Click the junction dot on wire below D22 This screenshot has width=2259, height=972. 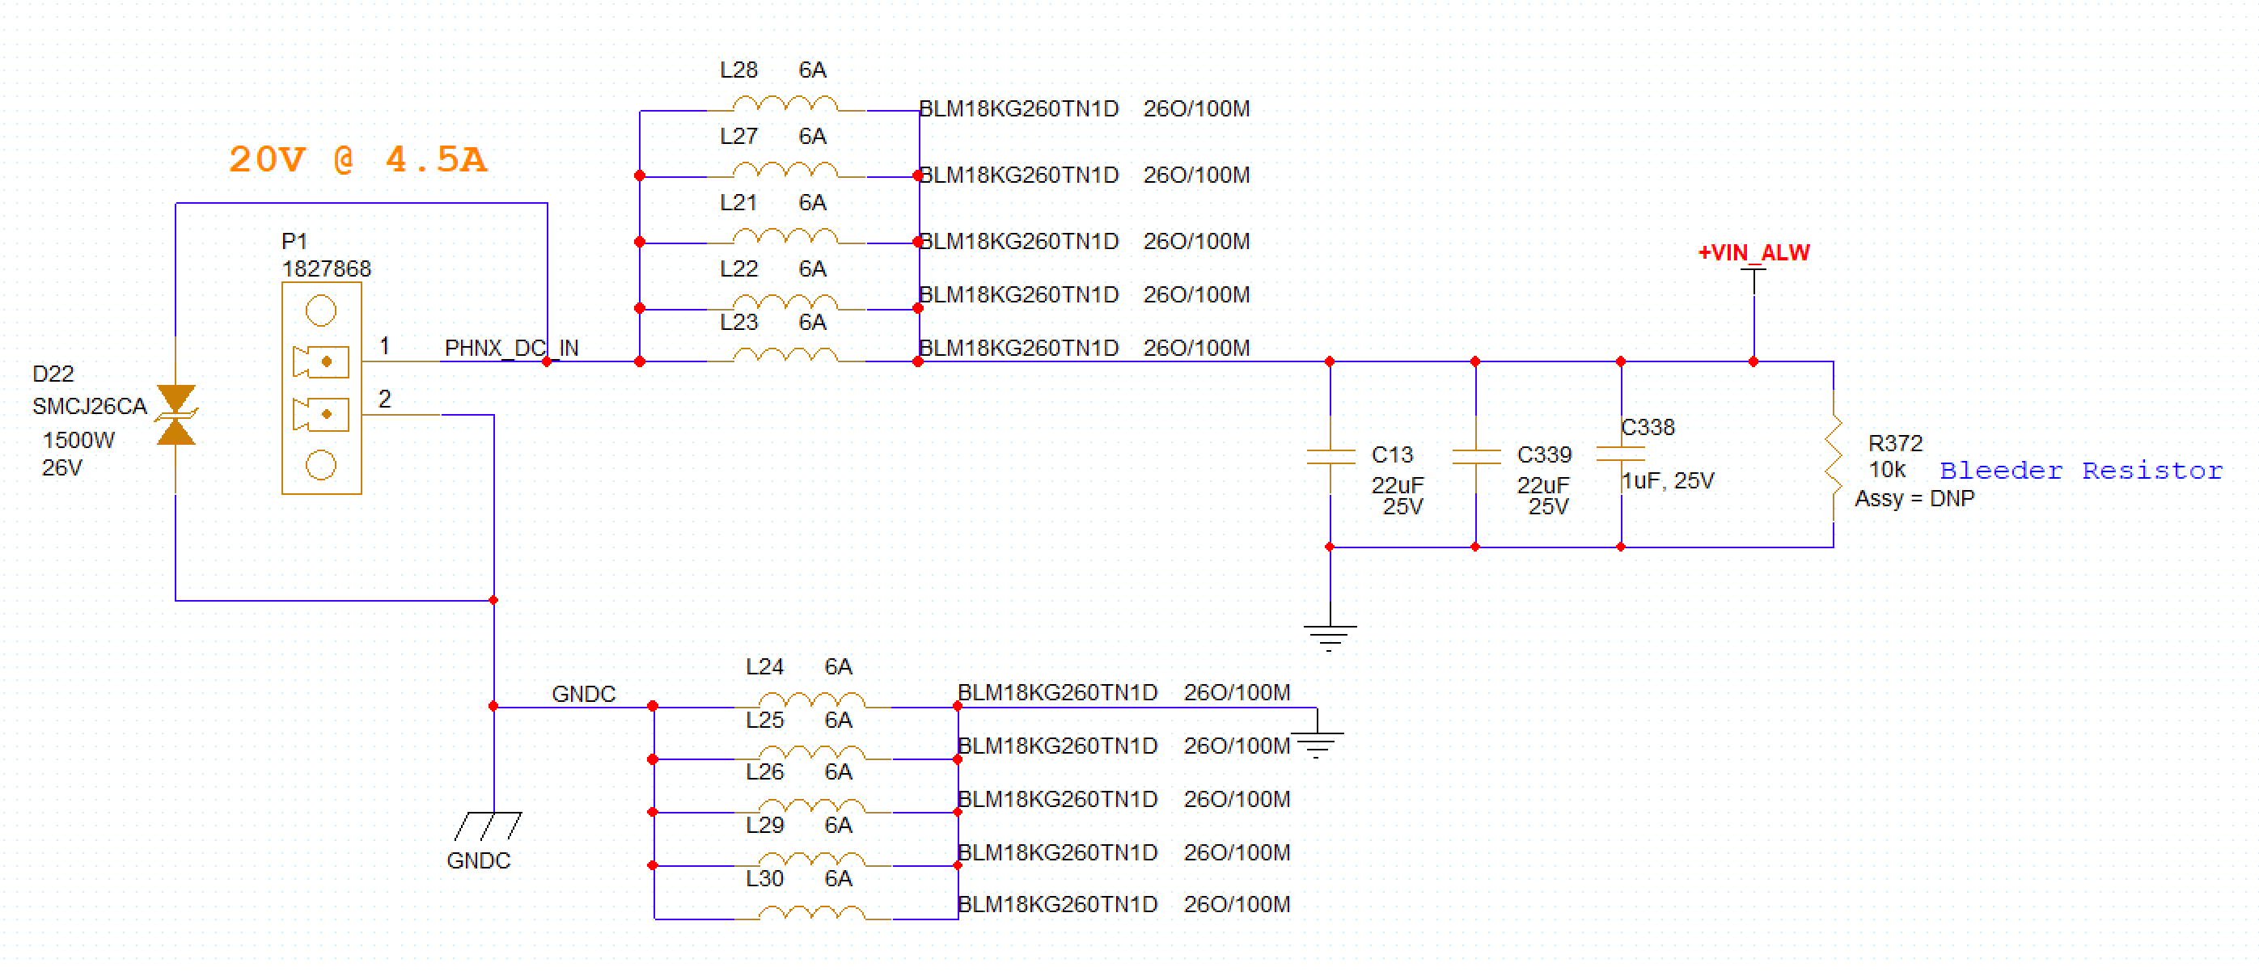493,600
